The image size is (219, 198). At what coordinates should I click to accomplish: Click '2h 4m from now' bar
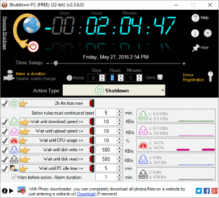point(57,103)
